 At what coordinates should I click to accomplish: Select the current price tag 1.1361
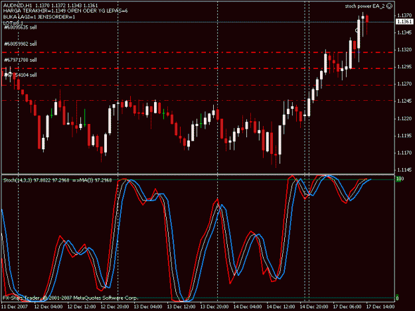[404, 22]
